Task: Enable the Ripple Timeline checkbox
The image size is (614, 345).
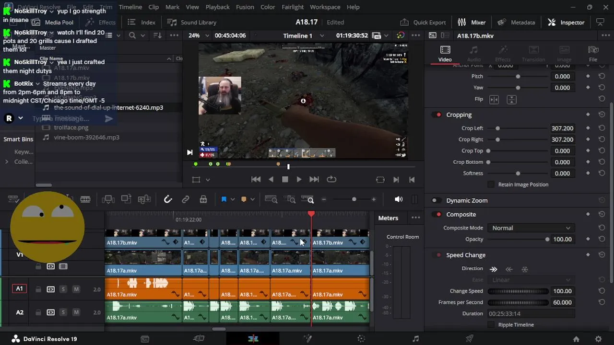Action: click(x=491, y=325)
